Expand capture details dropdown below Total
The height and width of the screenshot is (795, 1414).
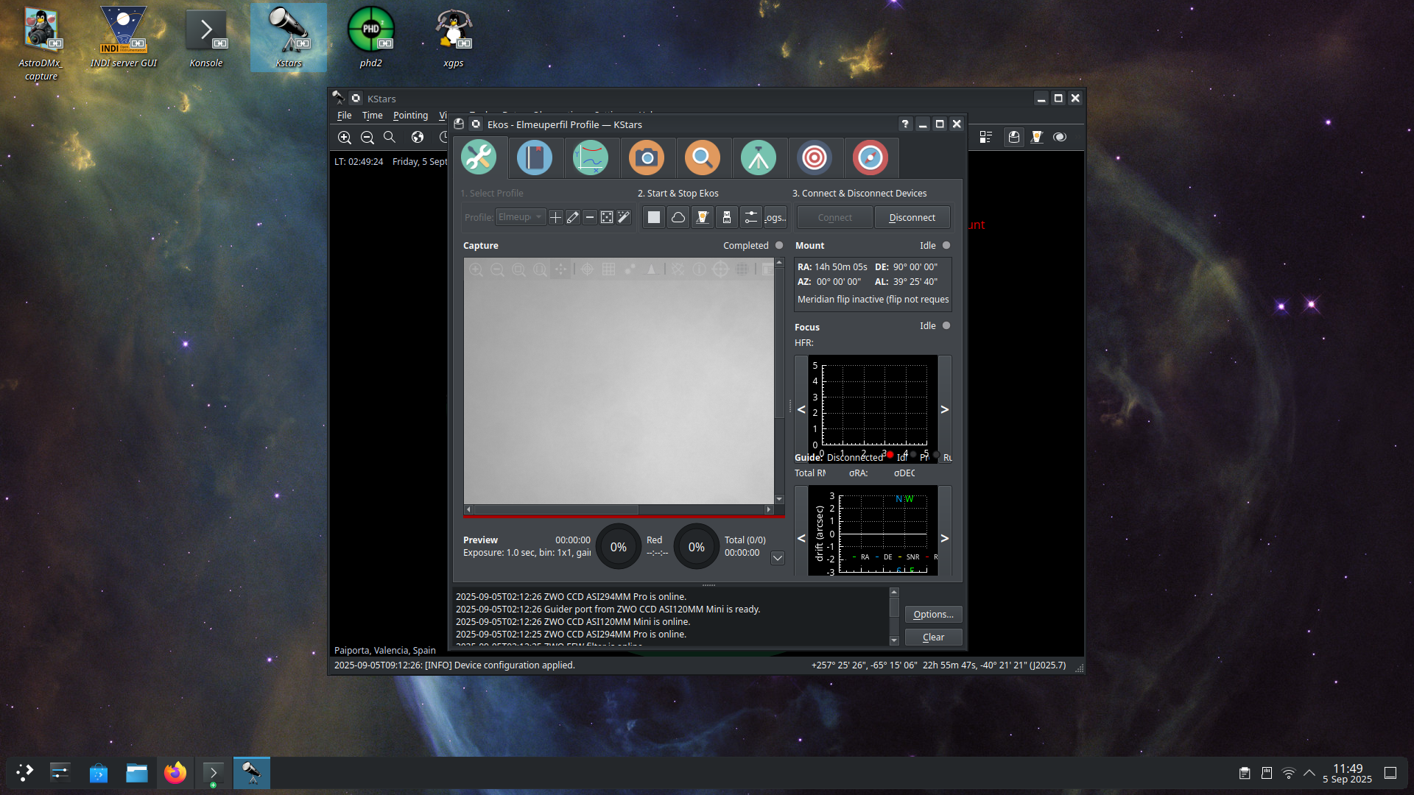point(777,558)
